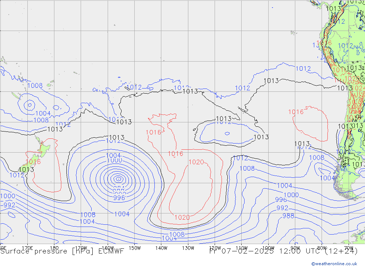Click the 1012 label inside South America
The height and width of the screenshot is (267, 365).
click(345, 46)
